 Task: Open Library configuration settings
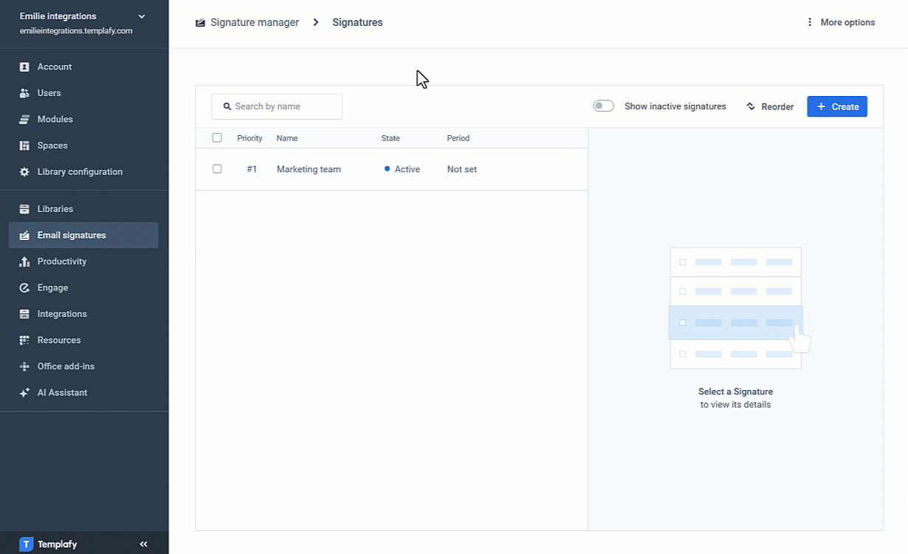click(x=24, y=171)
